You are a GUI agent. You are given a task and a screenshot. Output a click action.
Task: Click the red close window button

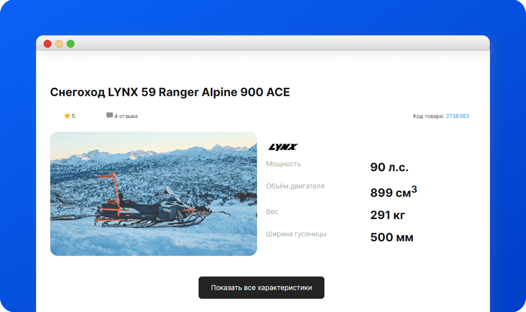[48, 44]
